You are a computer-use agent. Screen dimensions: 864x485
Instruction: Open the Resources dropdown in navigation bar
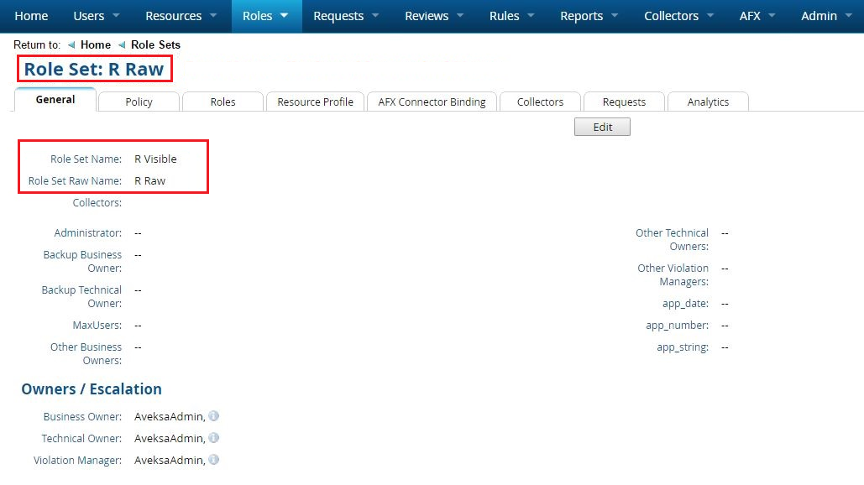click(181, 16)
